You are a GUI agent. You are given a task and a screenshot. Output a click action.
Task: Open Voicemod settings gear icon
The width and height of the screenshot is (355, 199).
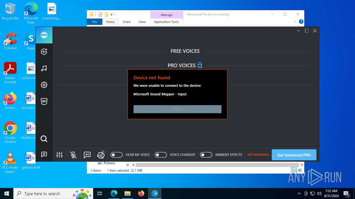tap(44, 85)
